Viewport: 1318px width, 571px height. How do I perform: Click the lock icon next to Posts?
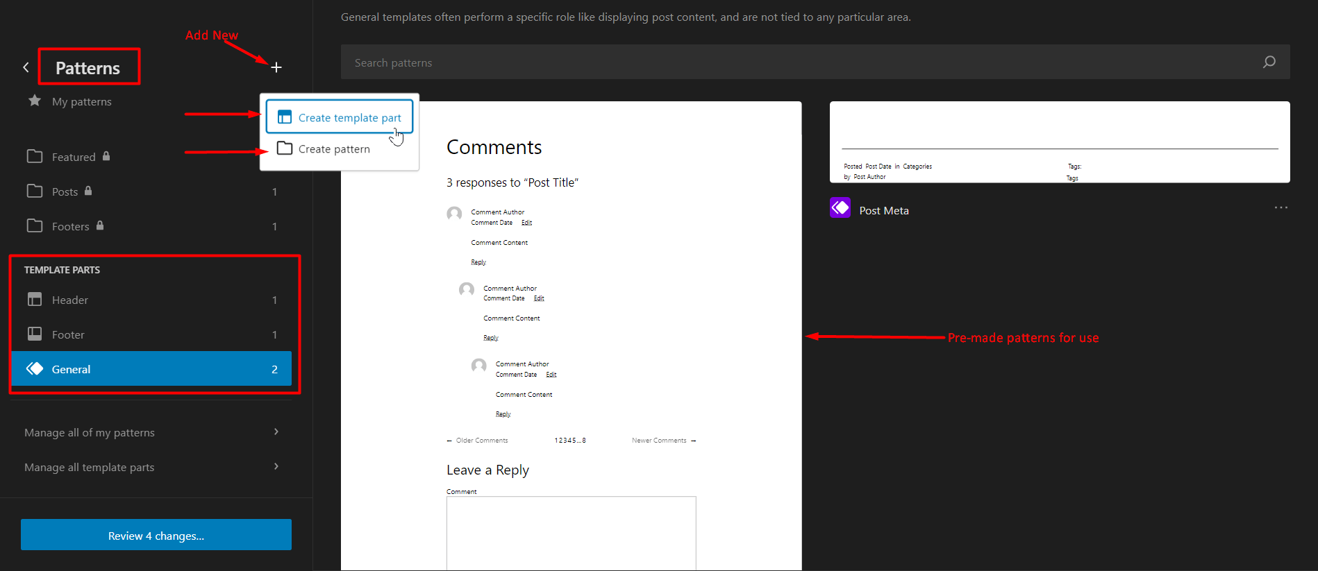click(x=88, y=191)
